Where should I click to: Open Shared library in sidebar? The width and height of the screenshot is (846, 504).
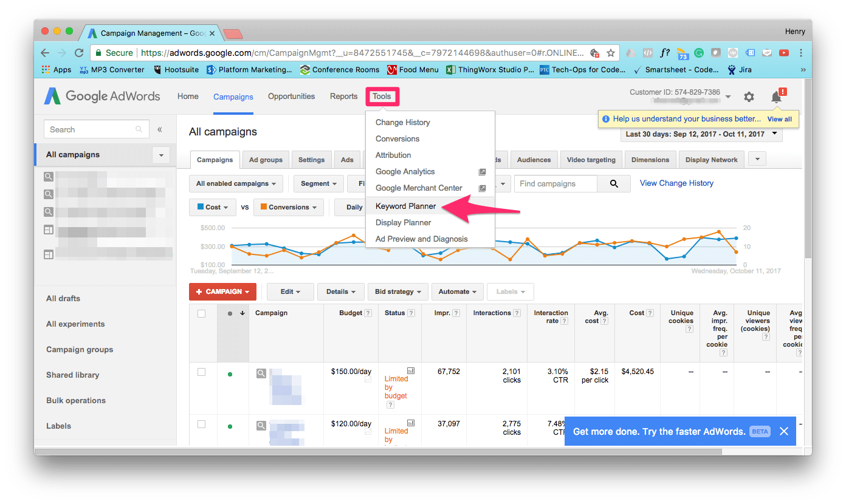[72, 375]
